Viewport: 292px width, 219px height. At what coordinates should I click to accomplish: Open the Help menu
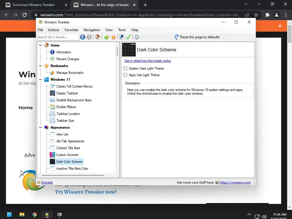(135, 30)
